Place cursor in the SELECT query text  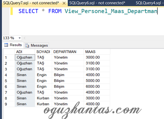click(88, 11)
